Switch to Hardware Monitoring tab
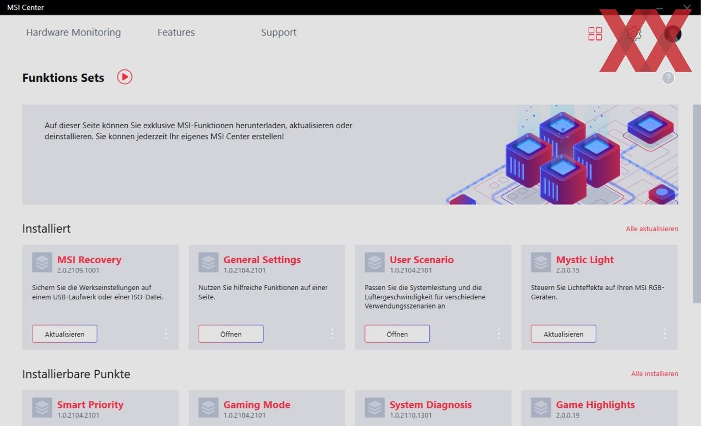701x426 pixels. coord(73,32)
